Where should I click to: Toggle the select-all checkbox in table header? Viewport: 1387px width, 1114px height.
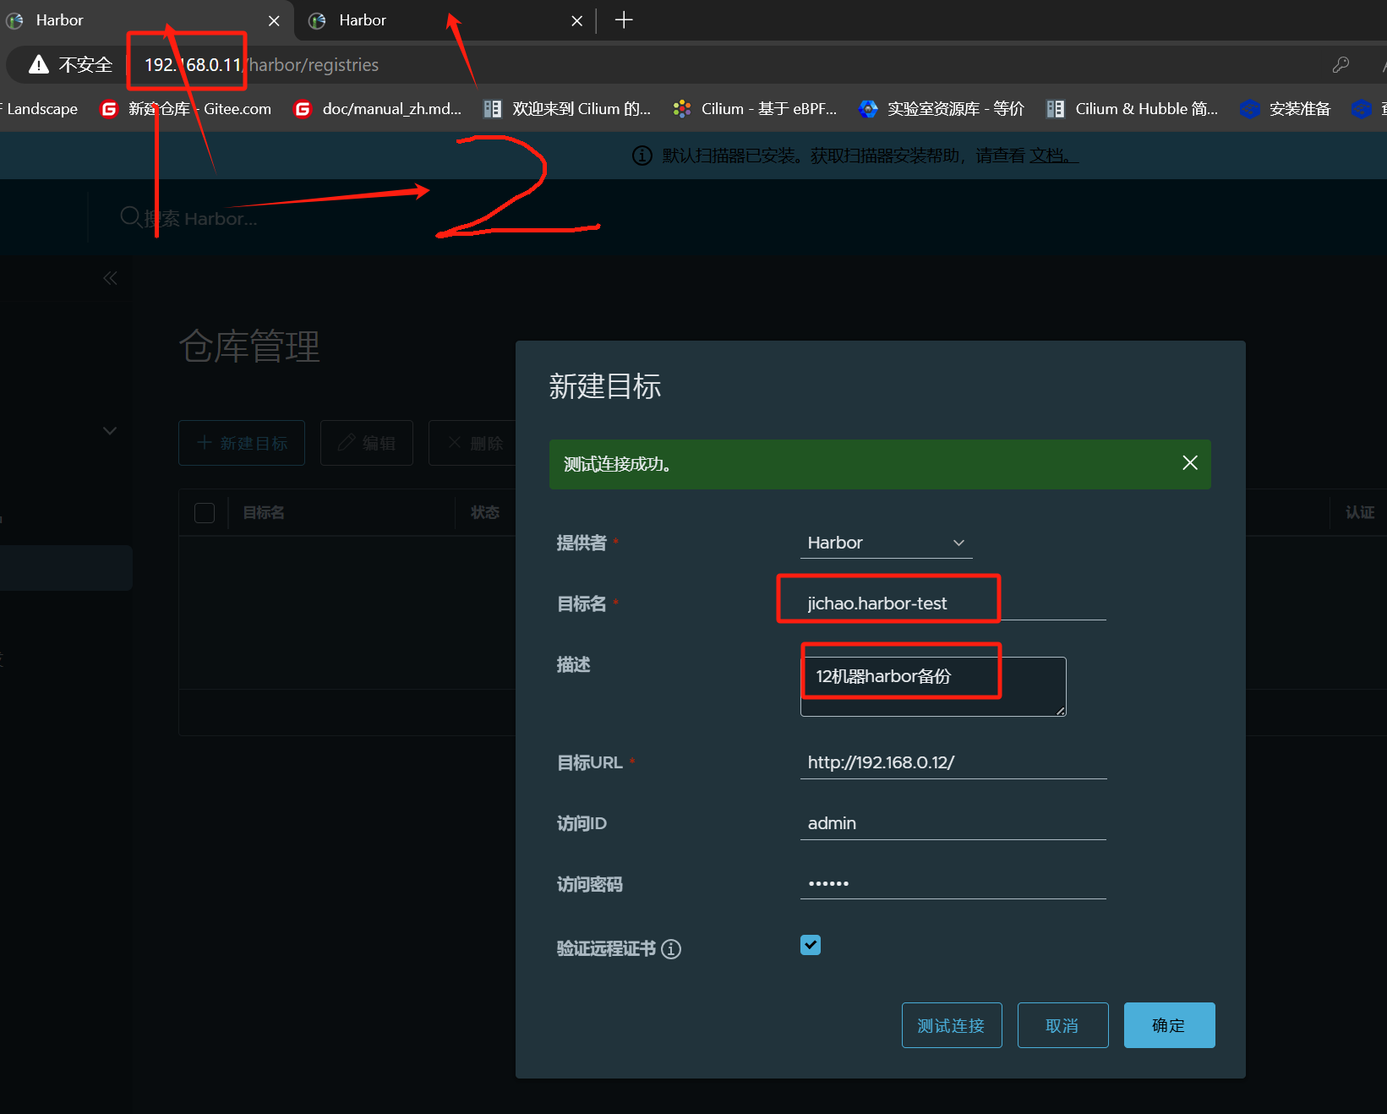coord(205,513)
